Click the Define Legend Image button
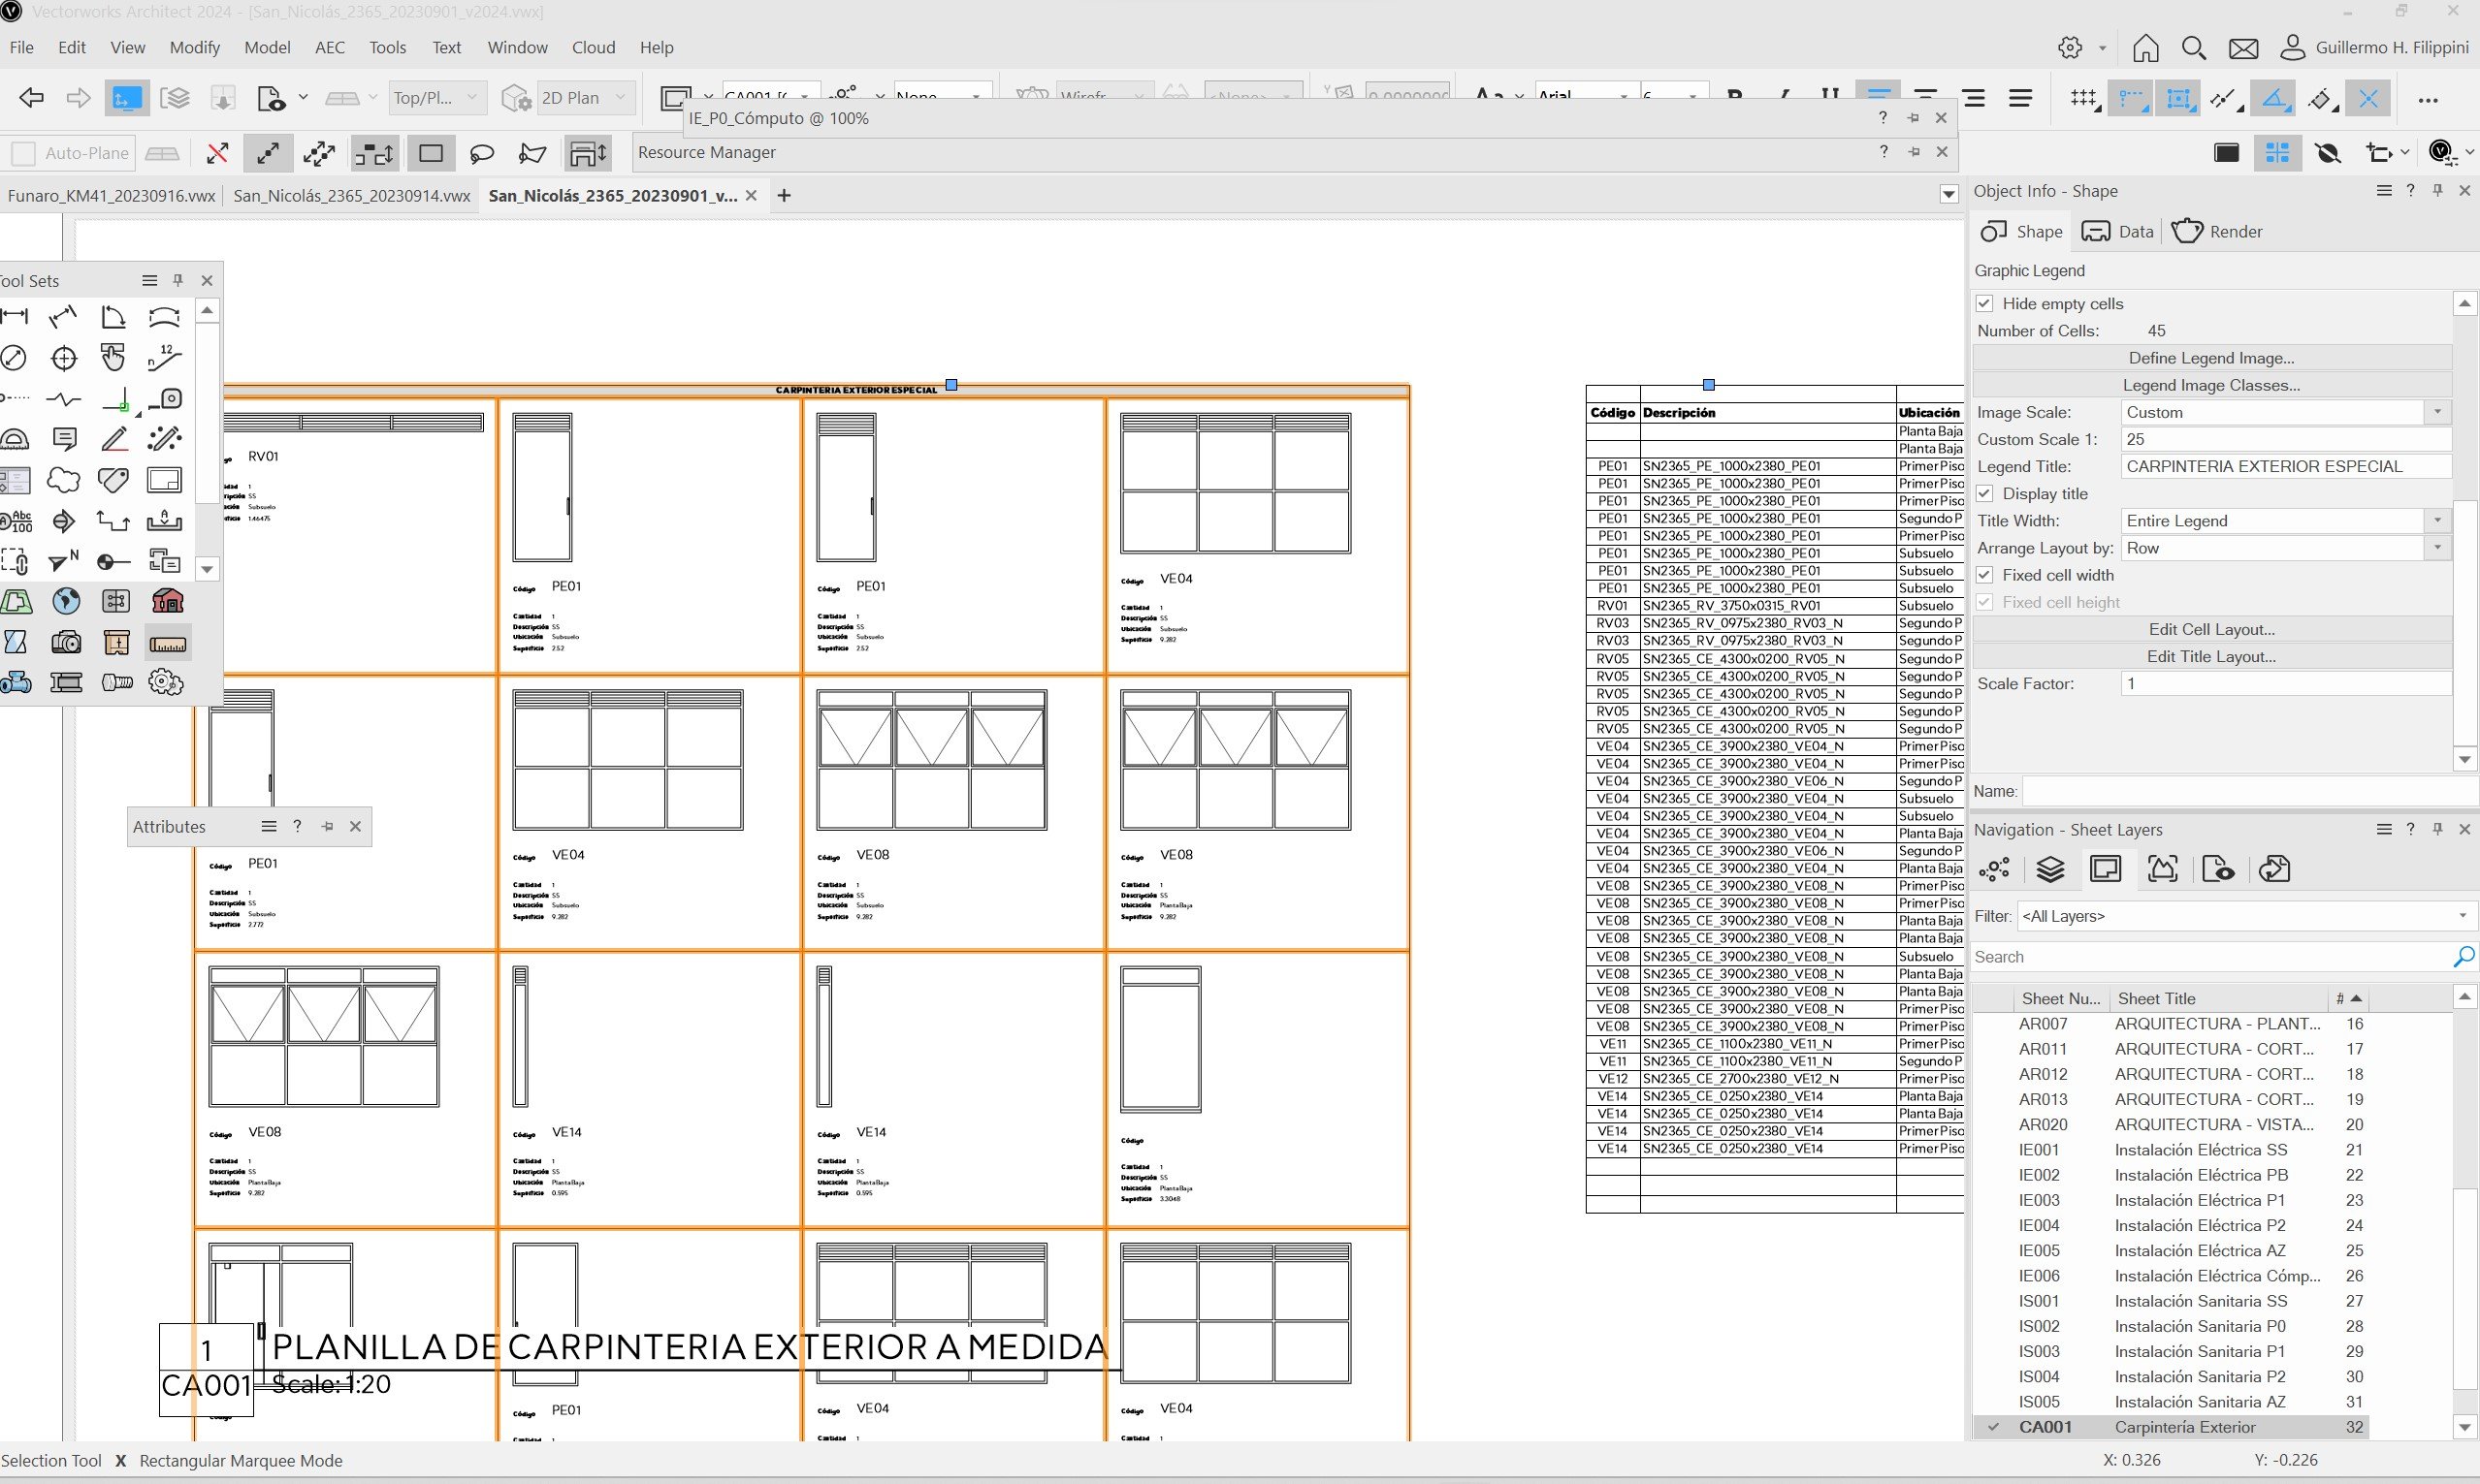The height and width of the screenshot is (1484, 2480). coord(2210,357)
